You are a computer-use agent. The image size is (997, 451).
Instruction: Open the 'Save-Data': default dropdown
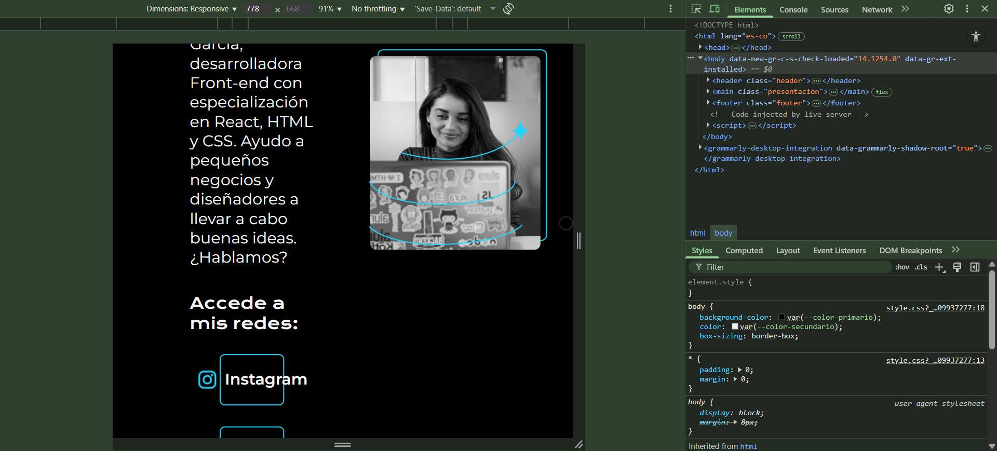coord(455,9)
